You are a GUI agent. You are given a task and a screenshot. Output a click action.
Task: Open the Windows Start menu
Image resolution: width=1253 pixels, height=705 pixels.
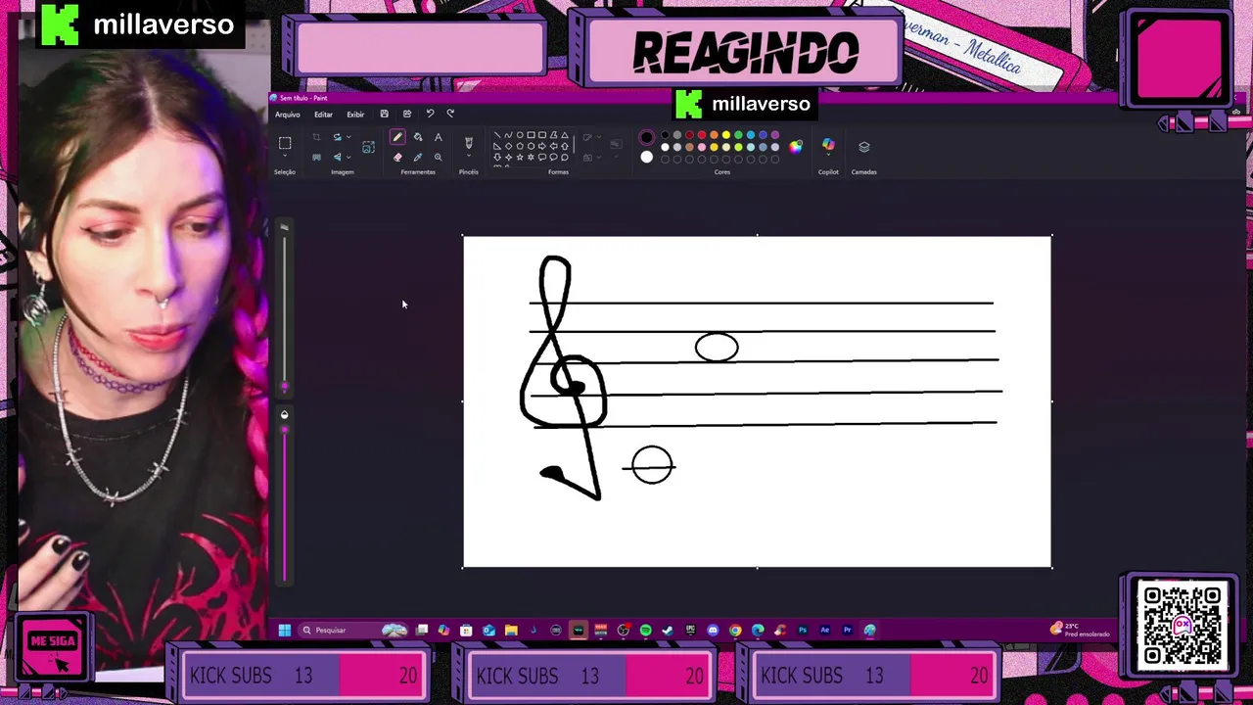coord(285,630)
